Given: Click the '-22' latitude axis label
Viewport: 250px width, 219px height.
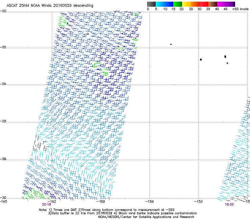Looking at the screenshot, I should [x=3, y=47].
